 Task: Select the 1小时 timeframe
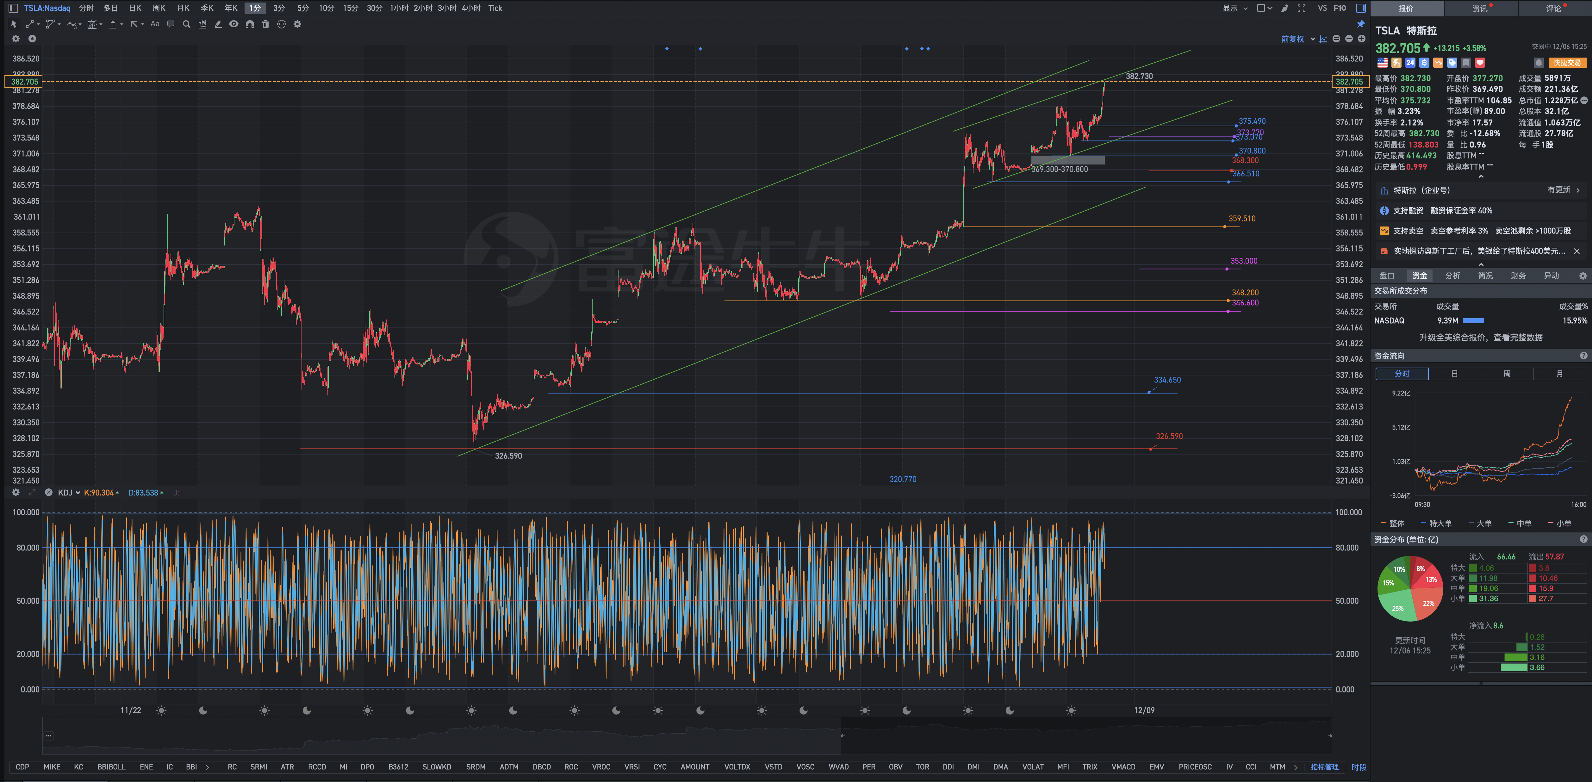click(399, 8)
